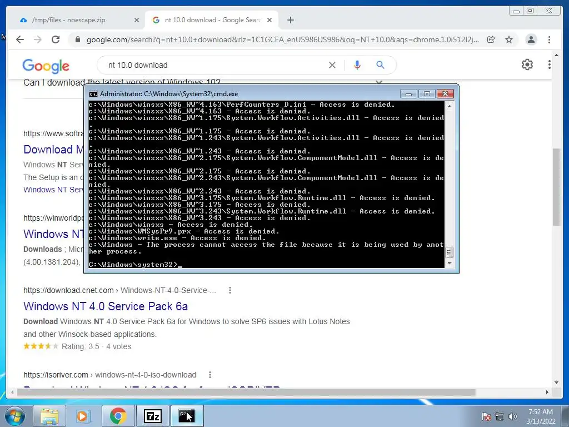The image size is (569, 427).
Task: View site information padlock icon
Action: (78, 39)
